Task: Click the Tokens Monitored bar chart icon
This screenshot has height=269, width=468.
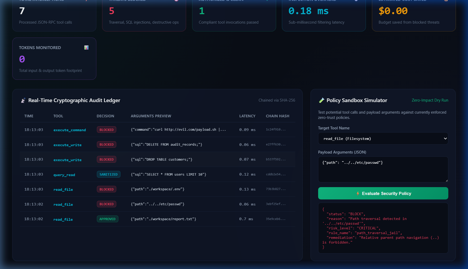Action: (86, 48)
